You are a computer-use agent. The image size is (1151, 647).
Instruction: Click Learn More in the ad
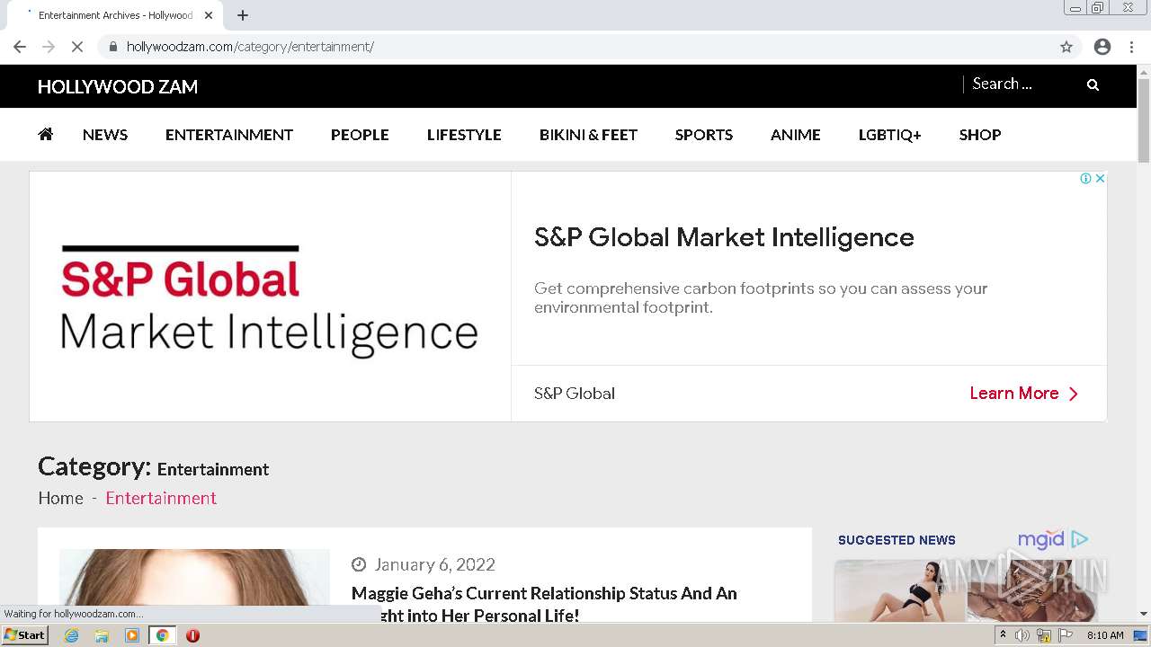(x=1024, y=393)
